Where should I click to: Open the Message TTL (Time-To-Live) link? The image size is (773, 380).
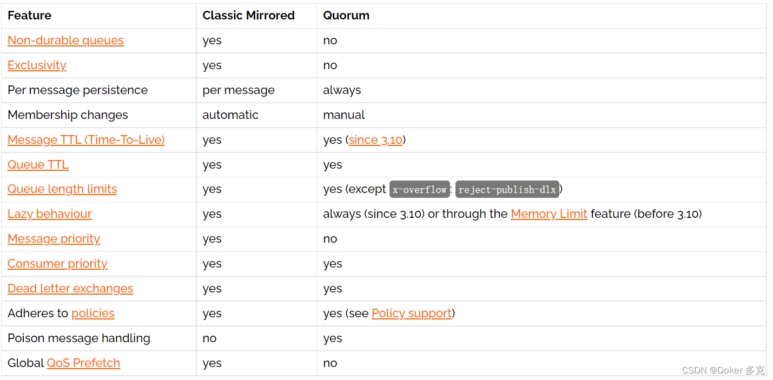point(86,140)
